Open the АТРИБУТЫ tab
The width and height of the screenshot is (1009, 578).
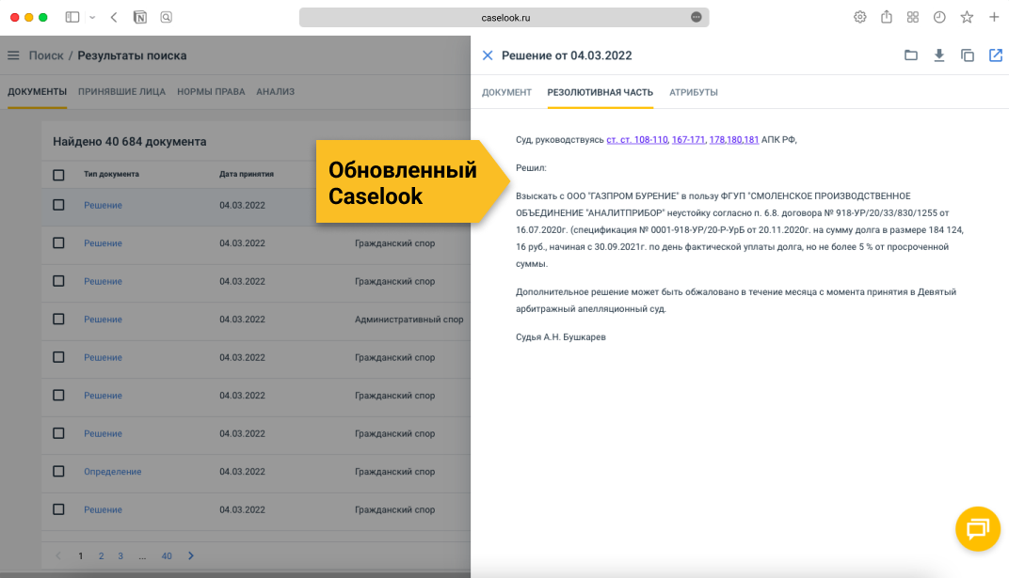click(693, 92)
